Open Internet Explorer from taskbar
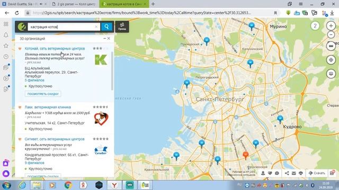Viewport: 339px width, 190px height. coord(22,185)
